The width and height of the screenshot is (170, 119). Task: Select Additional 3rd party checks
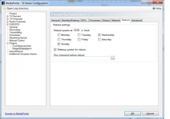pyautogui.click(x=23, y=54)
